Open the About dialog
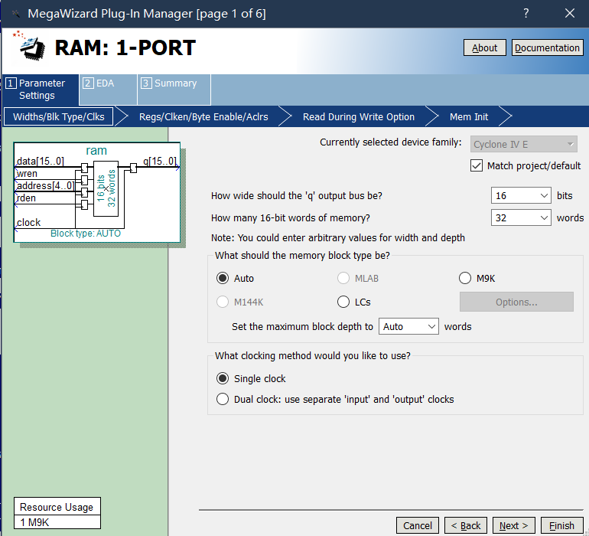Image resolution: width=589 pixels, height=536 pixels. [x=484, y=47]
